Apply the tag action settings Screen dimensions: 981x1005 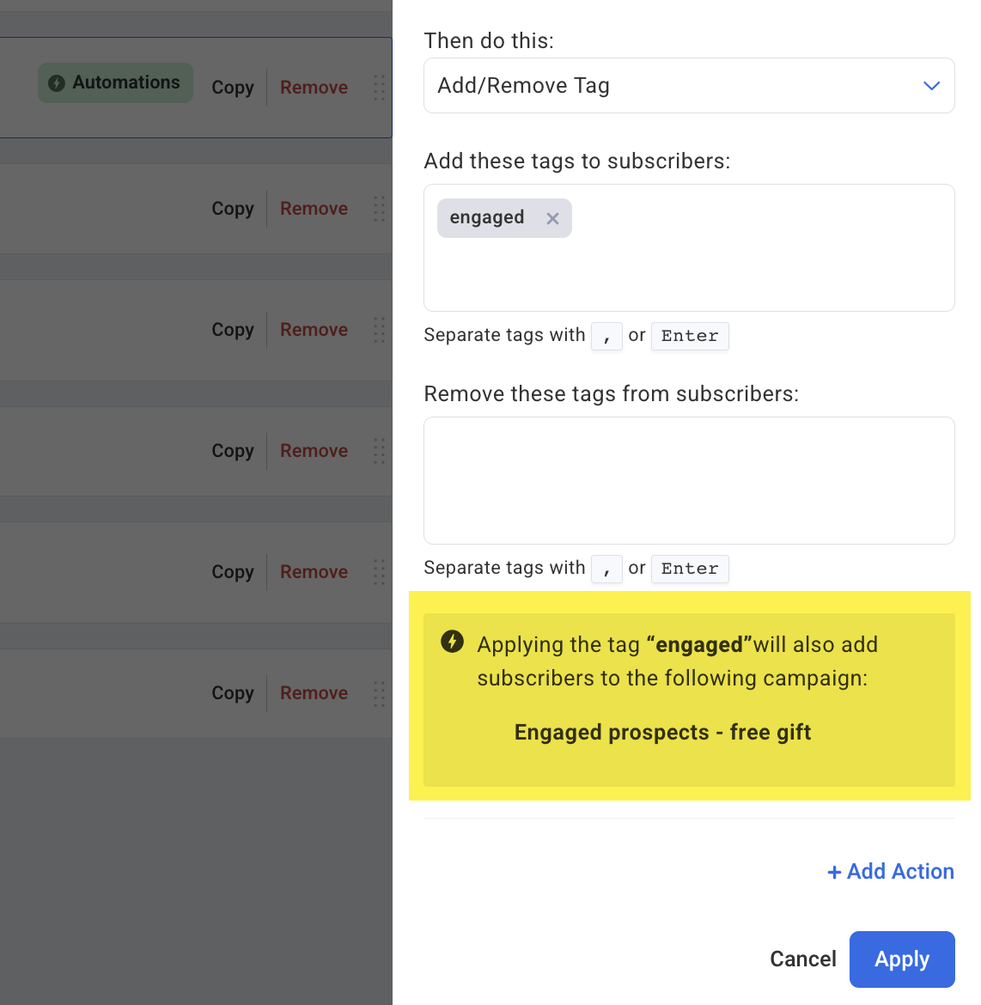[902, 959]
